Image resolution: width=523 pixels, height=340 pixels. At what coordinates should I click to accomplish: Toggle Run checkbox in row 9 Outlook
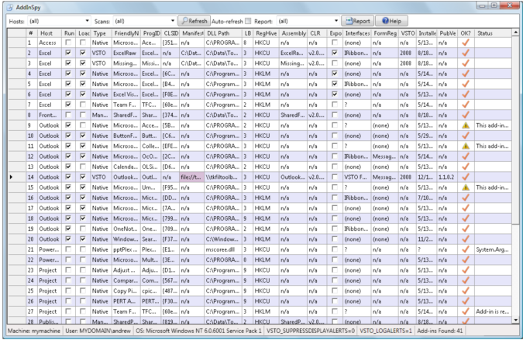(x=68, y=125)
